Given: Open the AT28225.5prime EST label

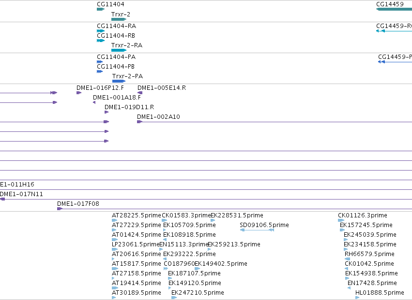Looking at the screenshot, I should [x=137, y=215].
